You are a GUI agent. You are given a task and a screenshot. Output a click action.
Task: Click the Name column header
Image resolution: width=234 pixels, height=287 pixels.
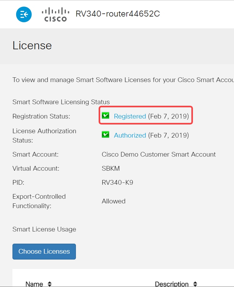coord(35,284)
